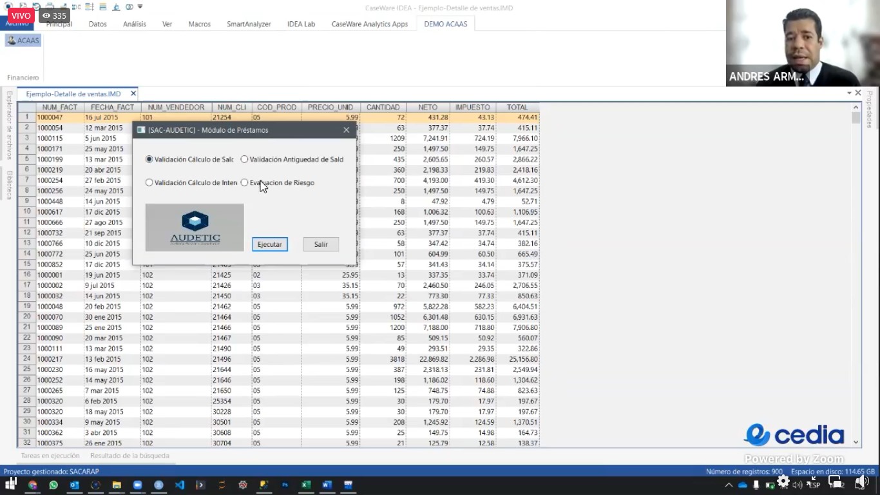Open WhatsApp from the taskbar
Viewport: 880px width, 495px height.
pyautogui.click(x=53, y=485)
